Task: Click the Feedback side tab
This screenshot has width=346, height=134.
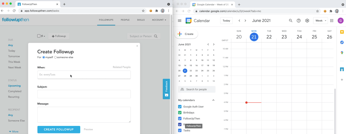Action: pos(166,89)
